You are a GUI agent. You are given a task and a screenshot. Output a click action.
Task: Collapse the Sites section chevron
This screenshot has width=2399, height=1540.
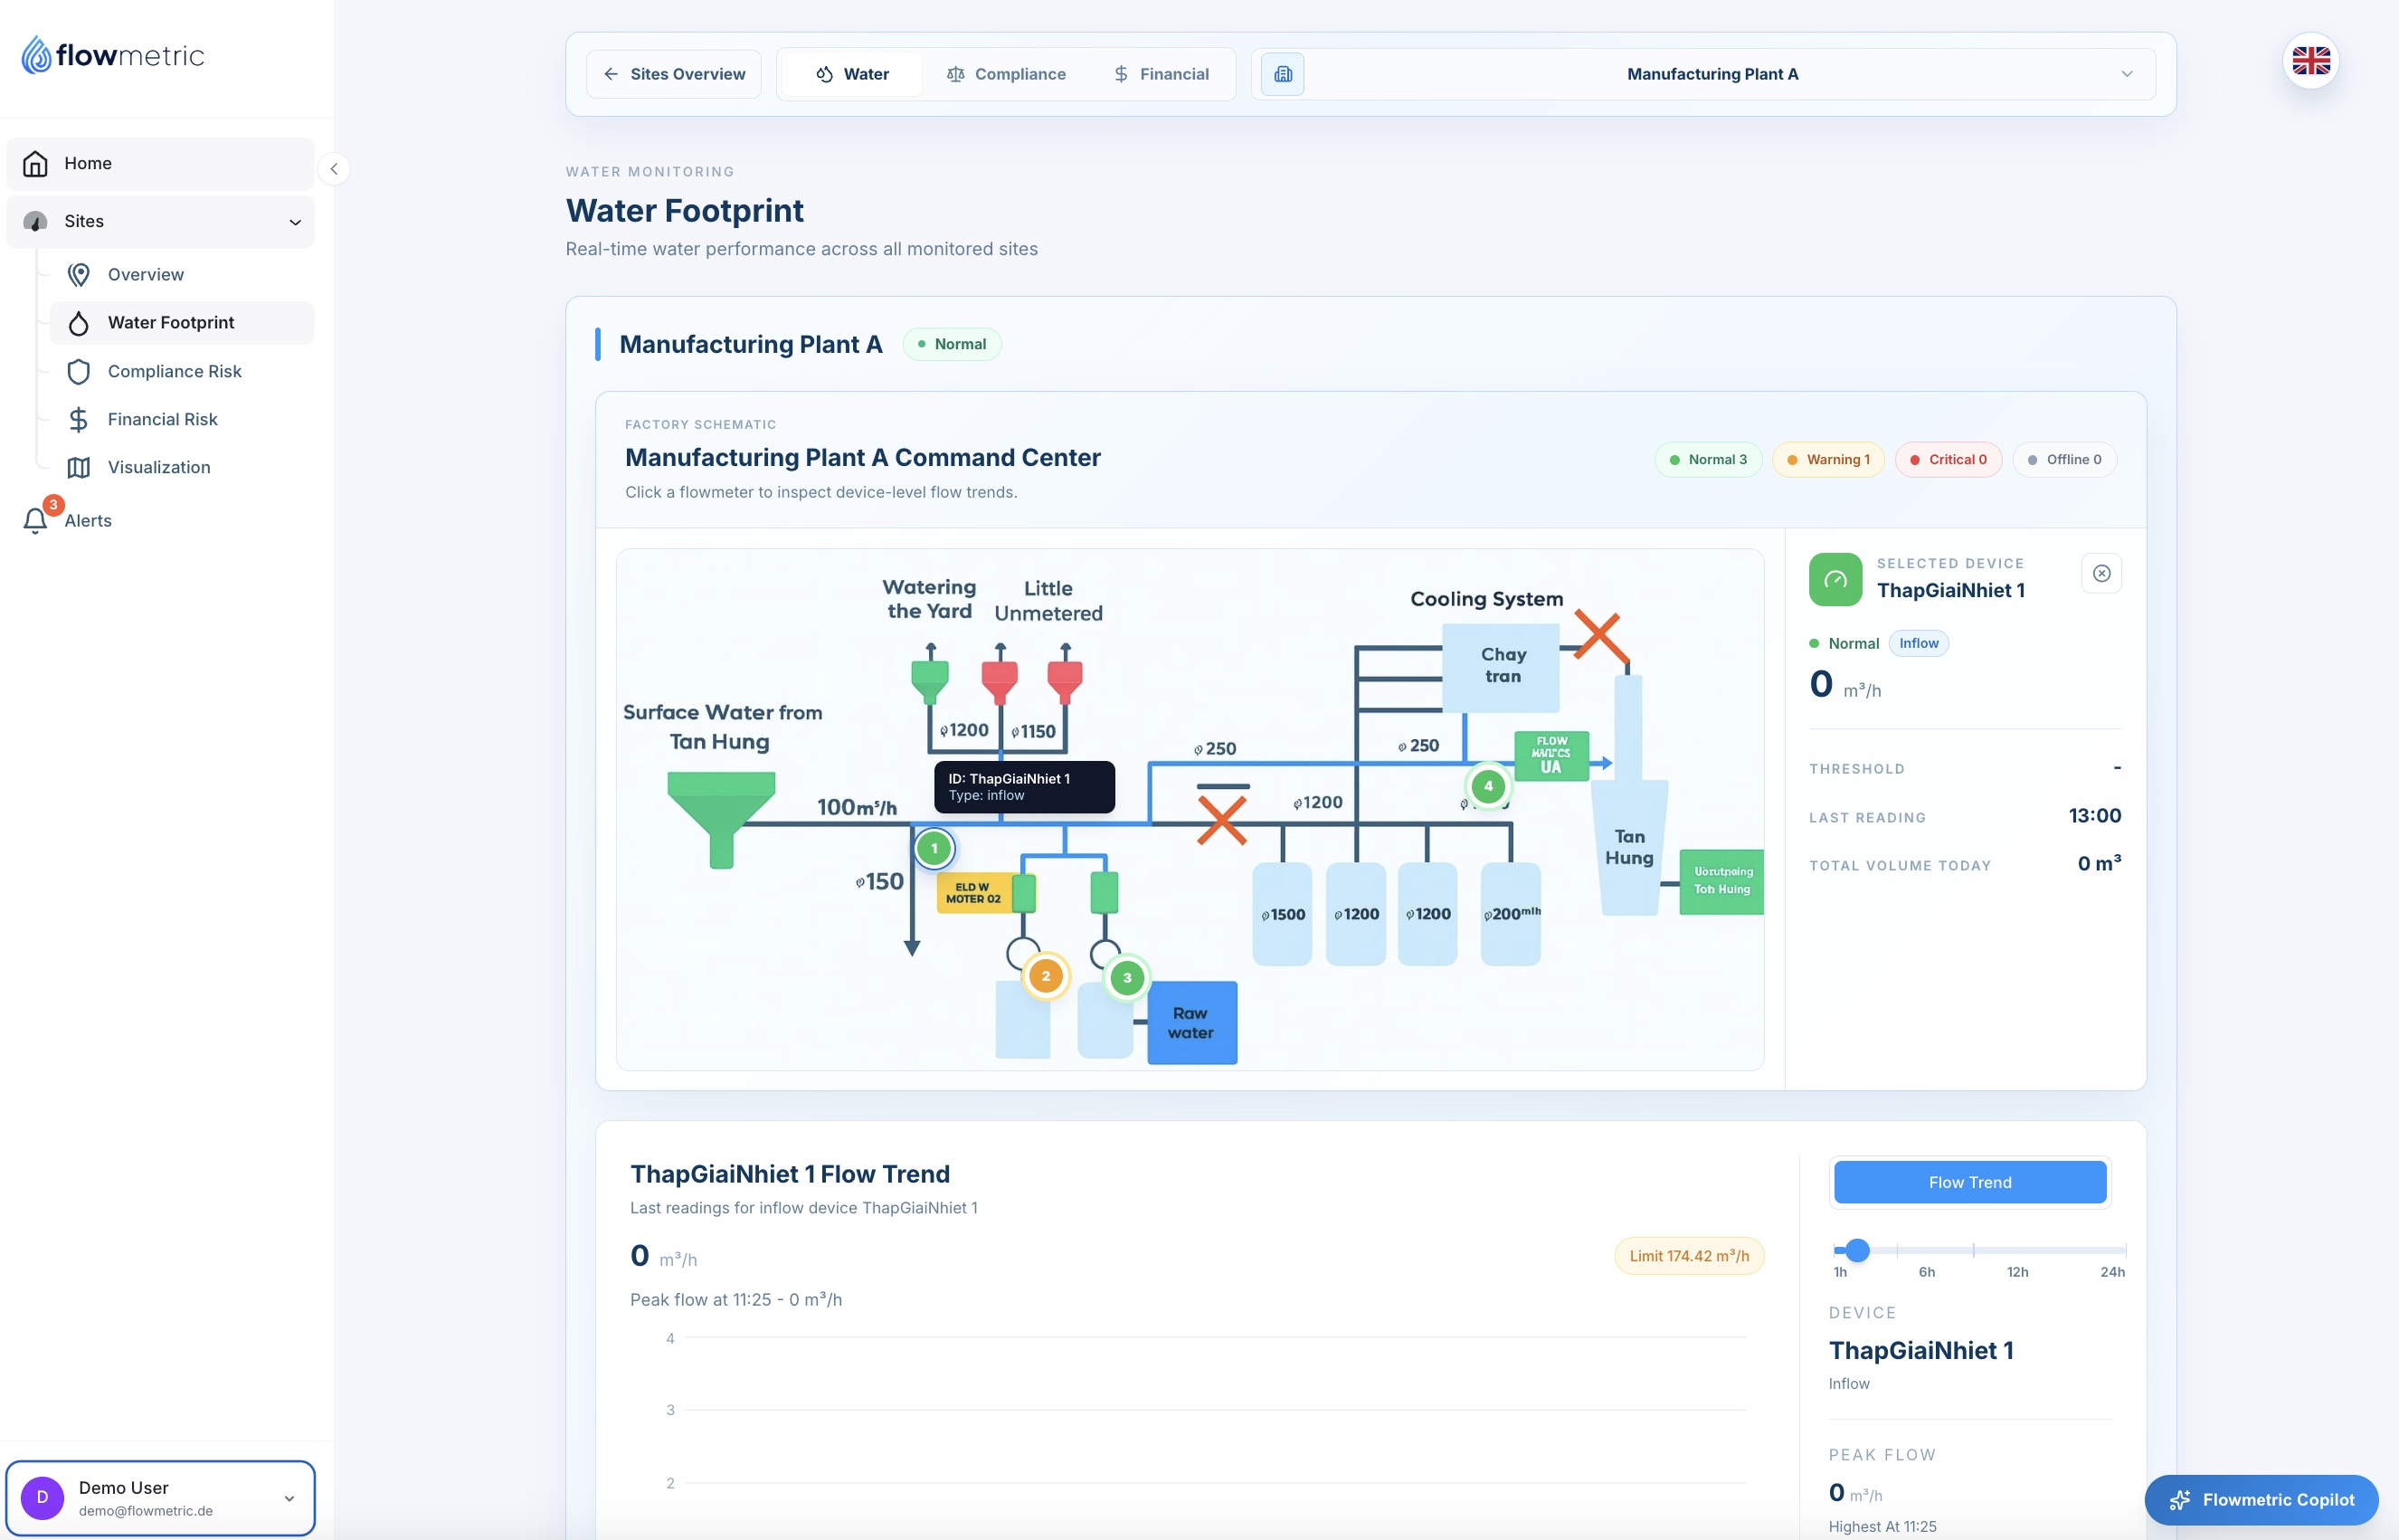pos(295,222)
